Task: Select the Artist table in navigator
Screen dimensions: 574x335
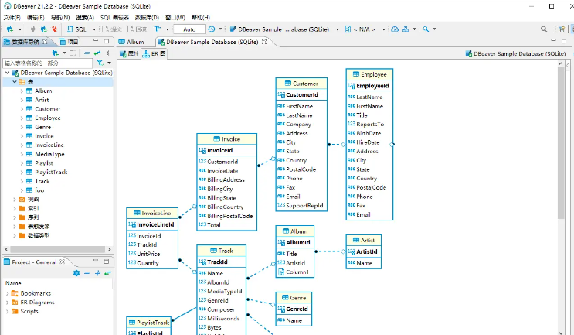Action: click(42, 100)
